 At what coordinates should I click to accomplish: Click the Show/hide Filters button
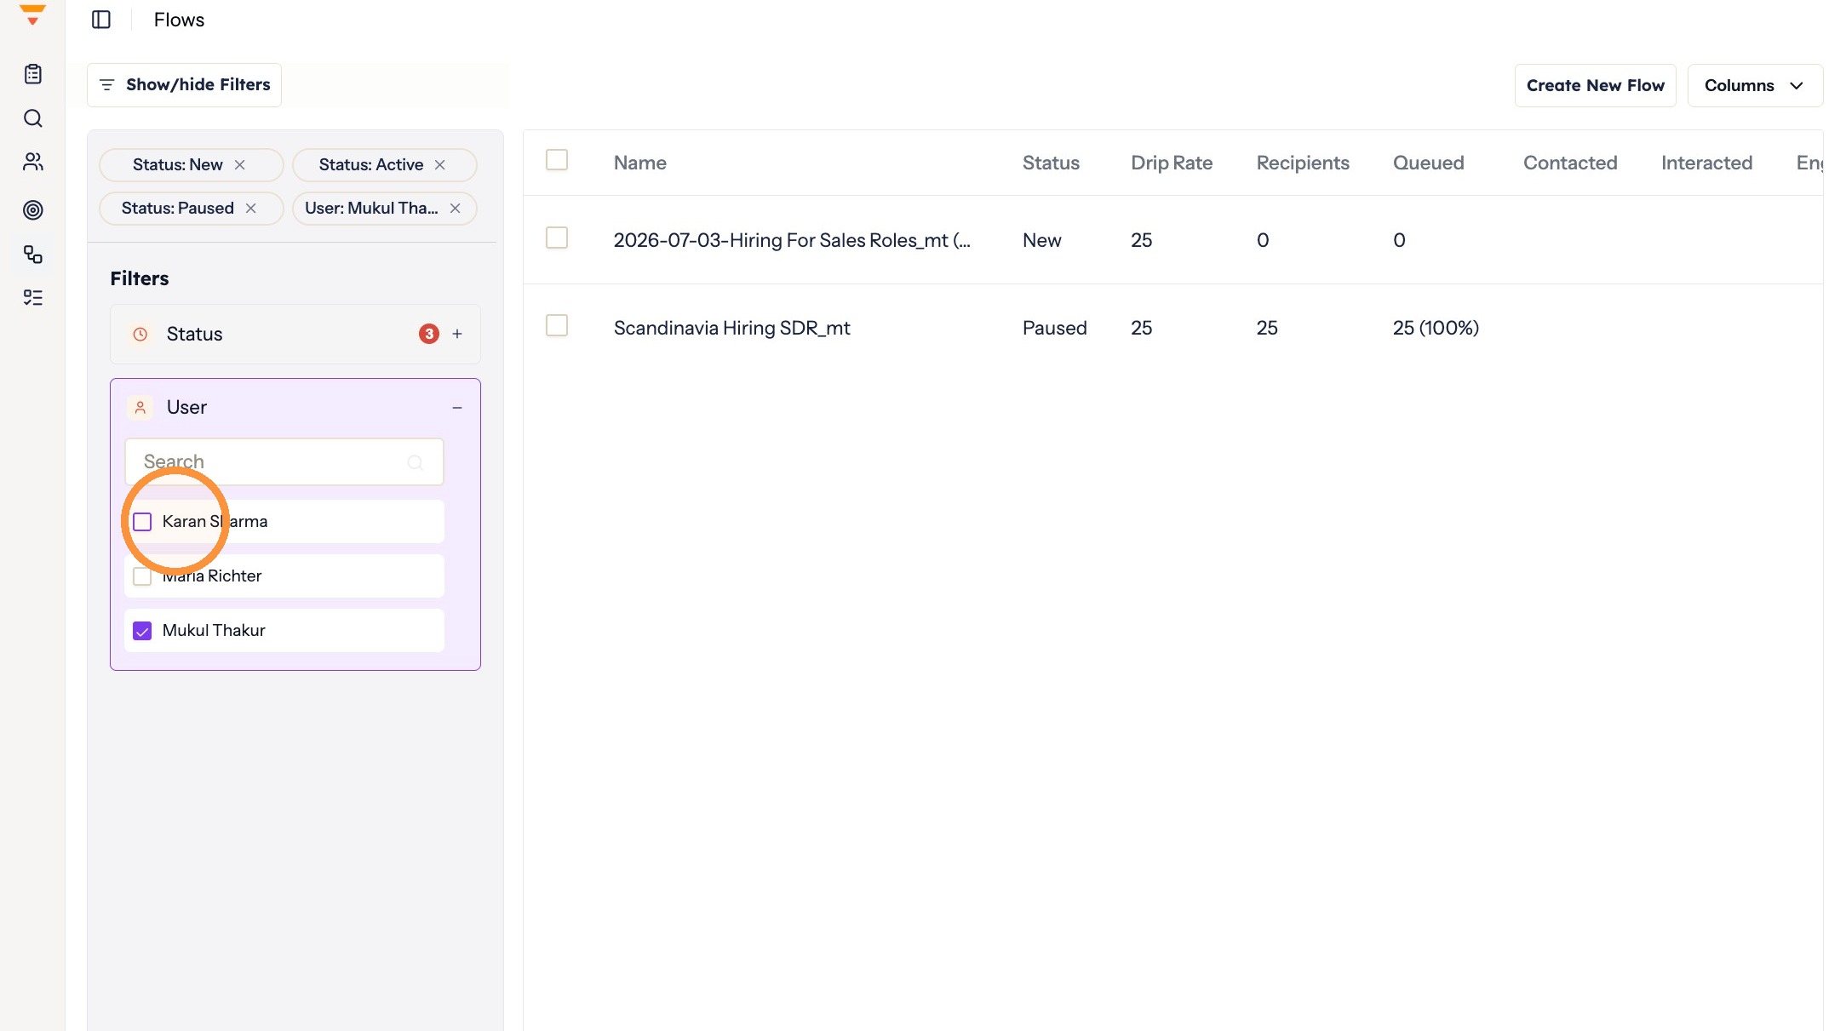(184, 85)
